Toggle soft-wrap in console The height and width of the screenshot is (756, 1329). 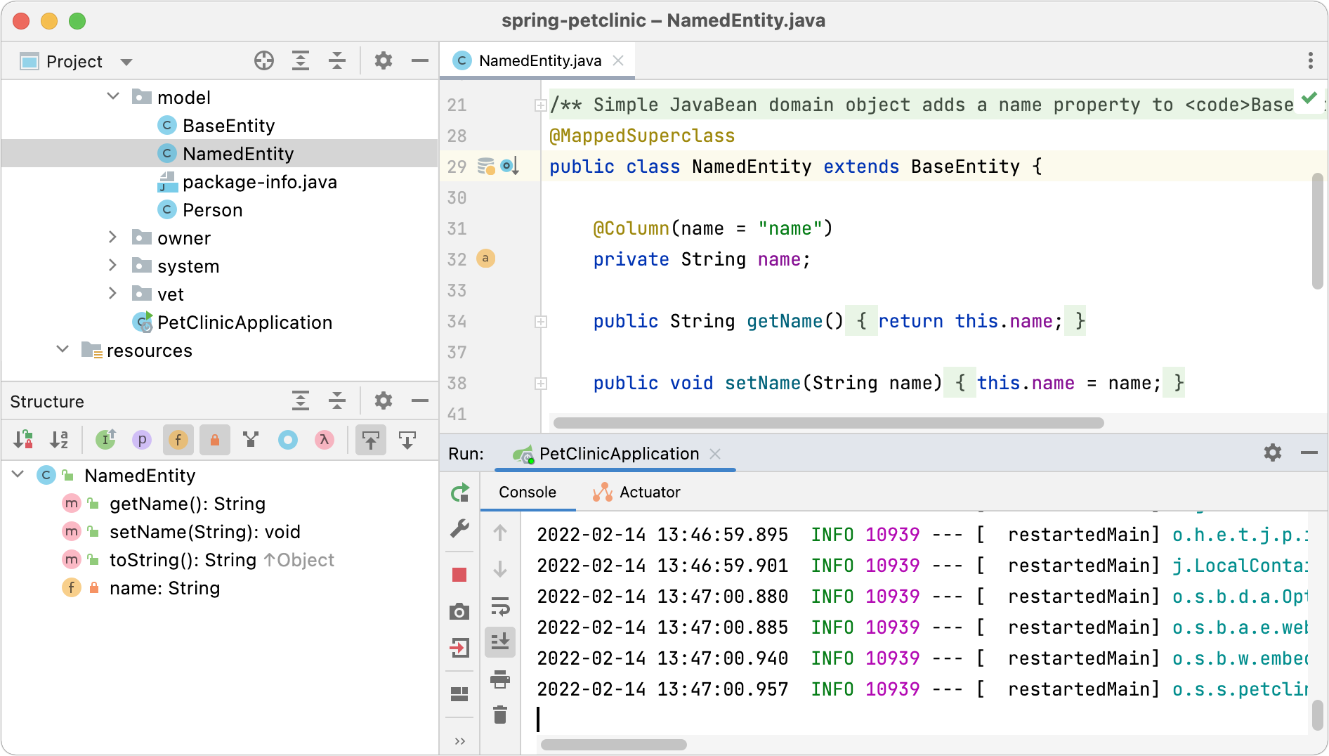(500, 606)
